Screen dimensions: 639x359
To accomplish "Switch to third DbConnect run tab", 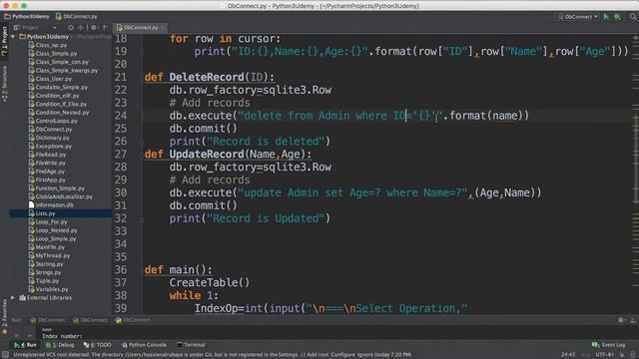I will tap(133, 320).
